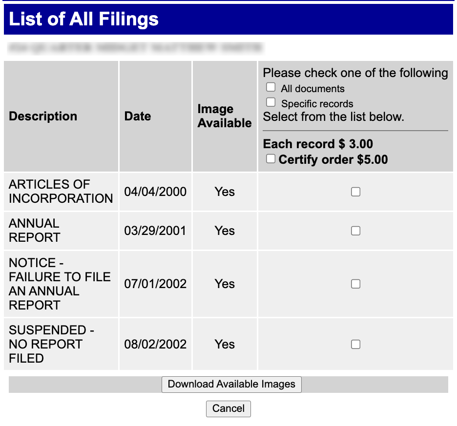Click the Each record $ 3.00 label
This screenshot has height=426, width=457.
pyautogui.click(x=318, y=144)
